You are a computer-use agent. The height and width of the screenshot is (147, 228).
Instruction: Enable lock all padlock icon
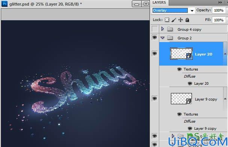[187, 20]
